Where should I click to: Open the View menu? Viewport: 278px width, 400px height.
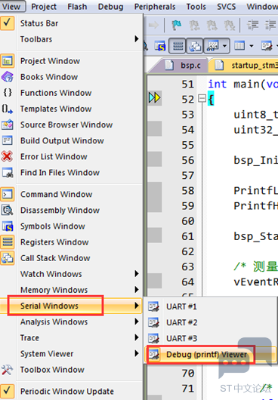click(x=12, y=6)
